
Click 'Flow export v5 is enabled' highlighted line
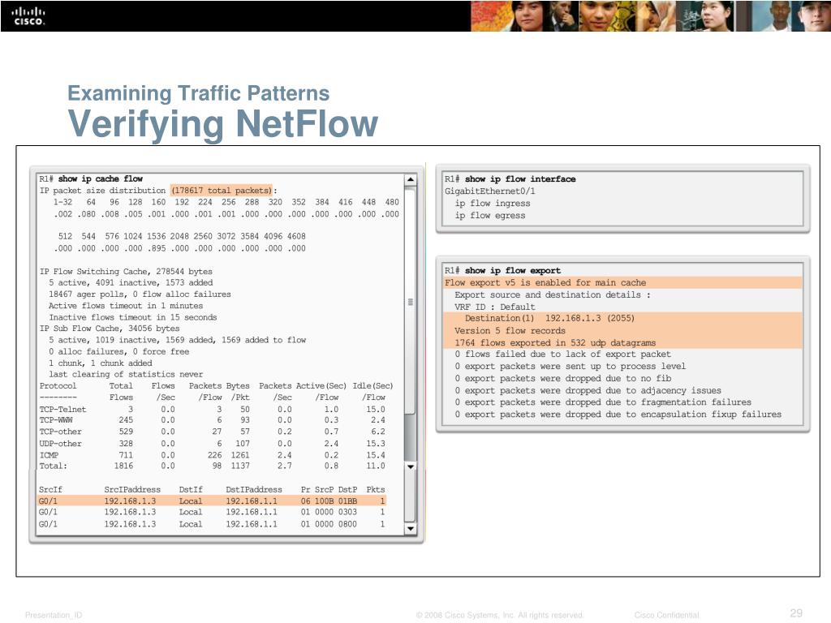(x=622, y=283)
